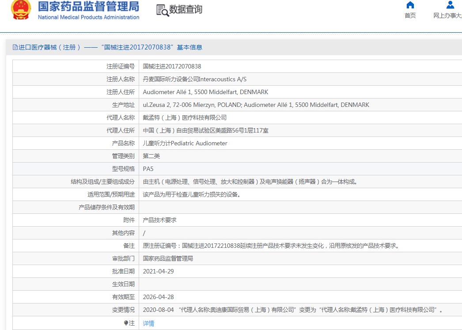Open the 网上办事大 text link
This screenshot has width=462, height=330.
(x=447, y=15)
